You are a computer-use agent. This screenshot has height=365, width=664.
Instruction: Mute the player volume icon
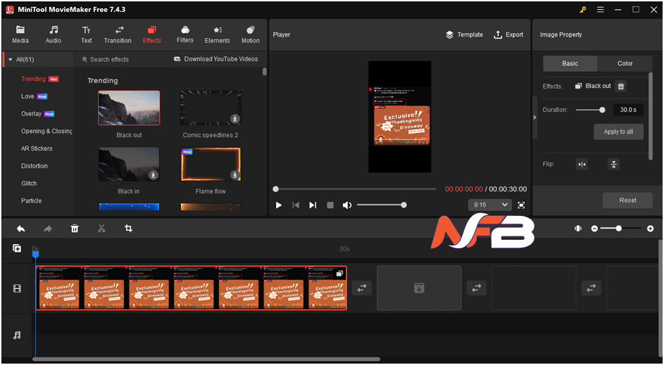347,205
